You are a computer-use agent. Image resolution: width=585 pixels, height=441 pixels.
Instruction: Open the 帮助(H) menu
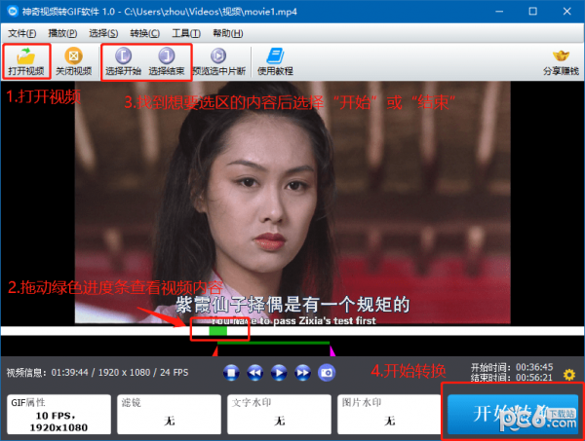[227, 33]
